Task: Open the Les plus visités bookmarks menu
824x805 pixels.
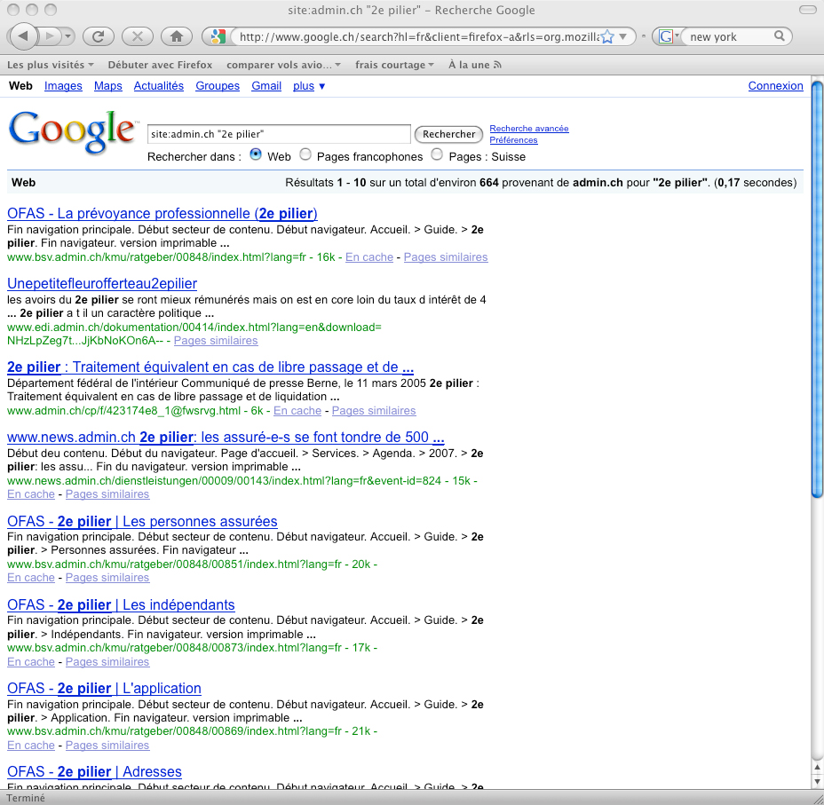Action: [x=50, y=65]
